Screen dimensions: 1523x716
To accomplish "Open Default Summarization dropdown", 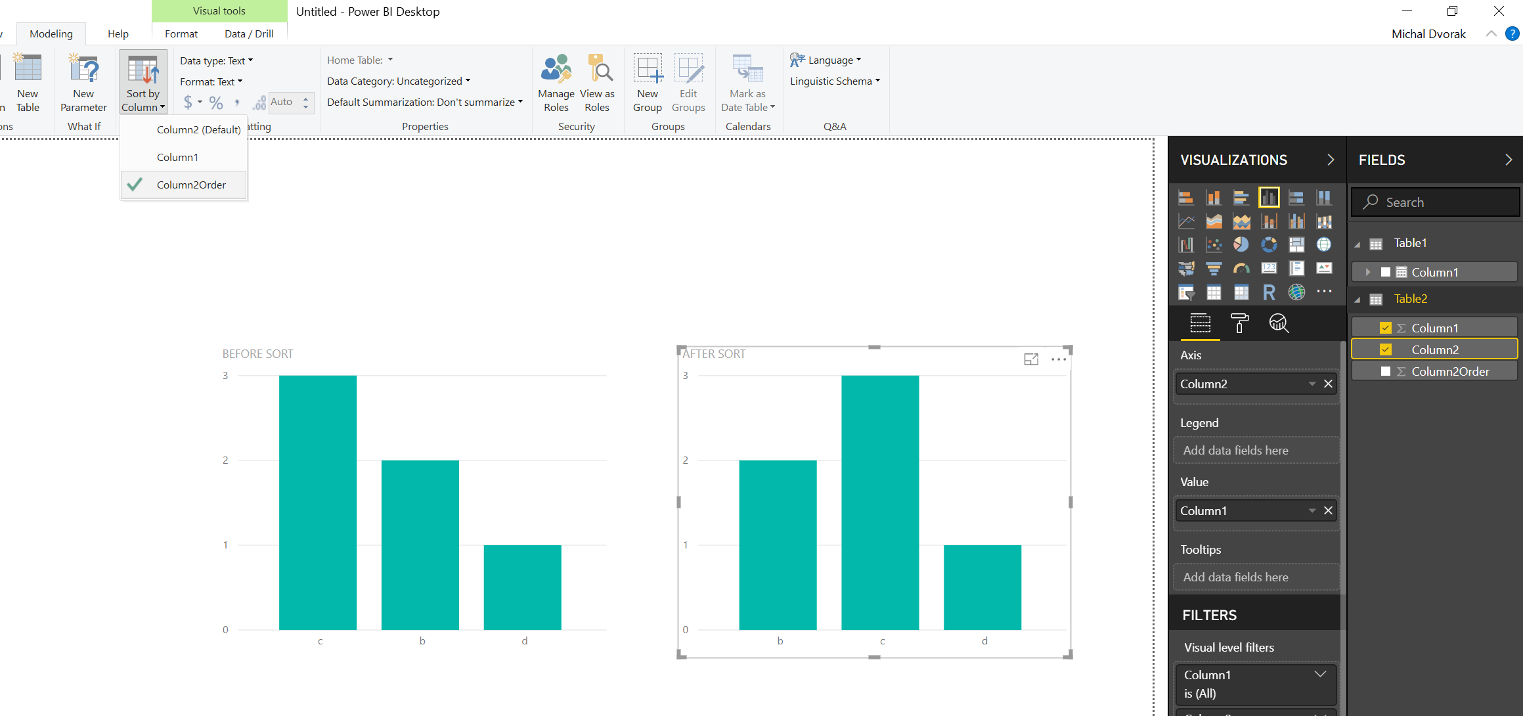I will pyautogui.click(x=425, y=102).
